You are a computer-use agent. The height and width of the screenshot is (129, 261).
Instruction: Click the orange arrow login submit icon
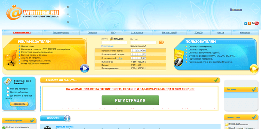(161, 42)
